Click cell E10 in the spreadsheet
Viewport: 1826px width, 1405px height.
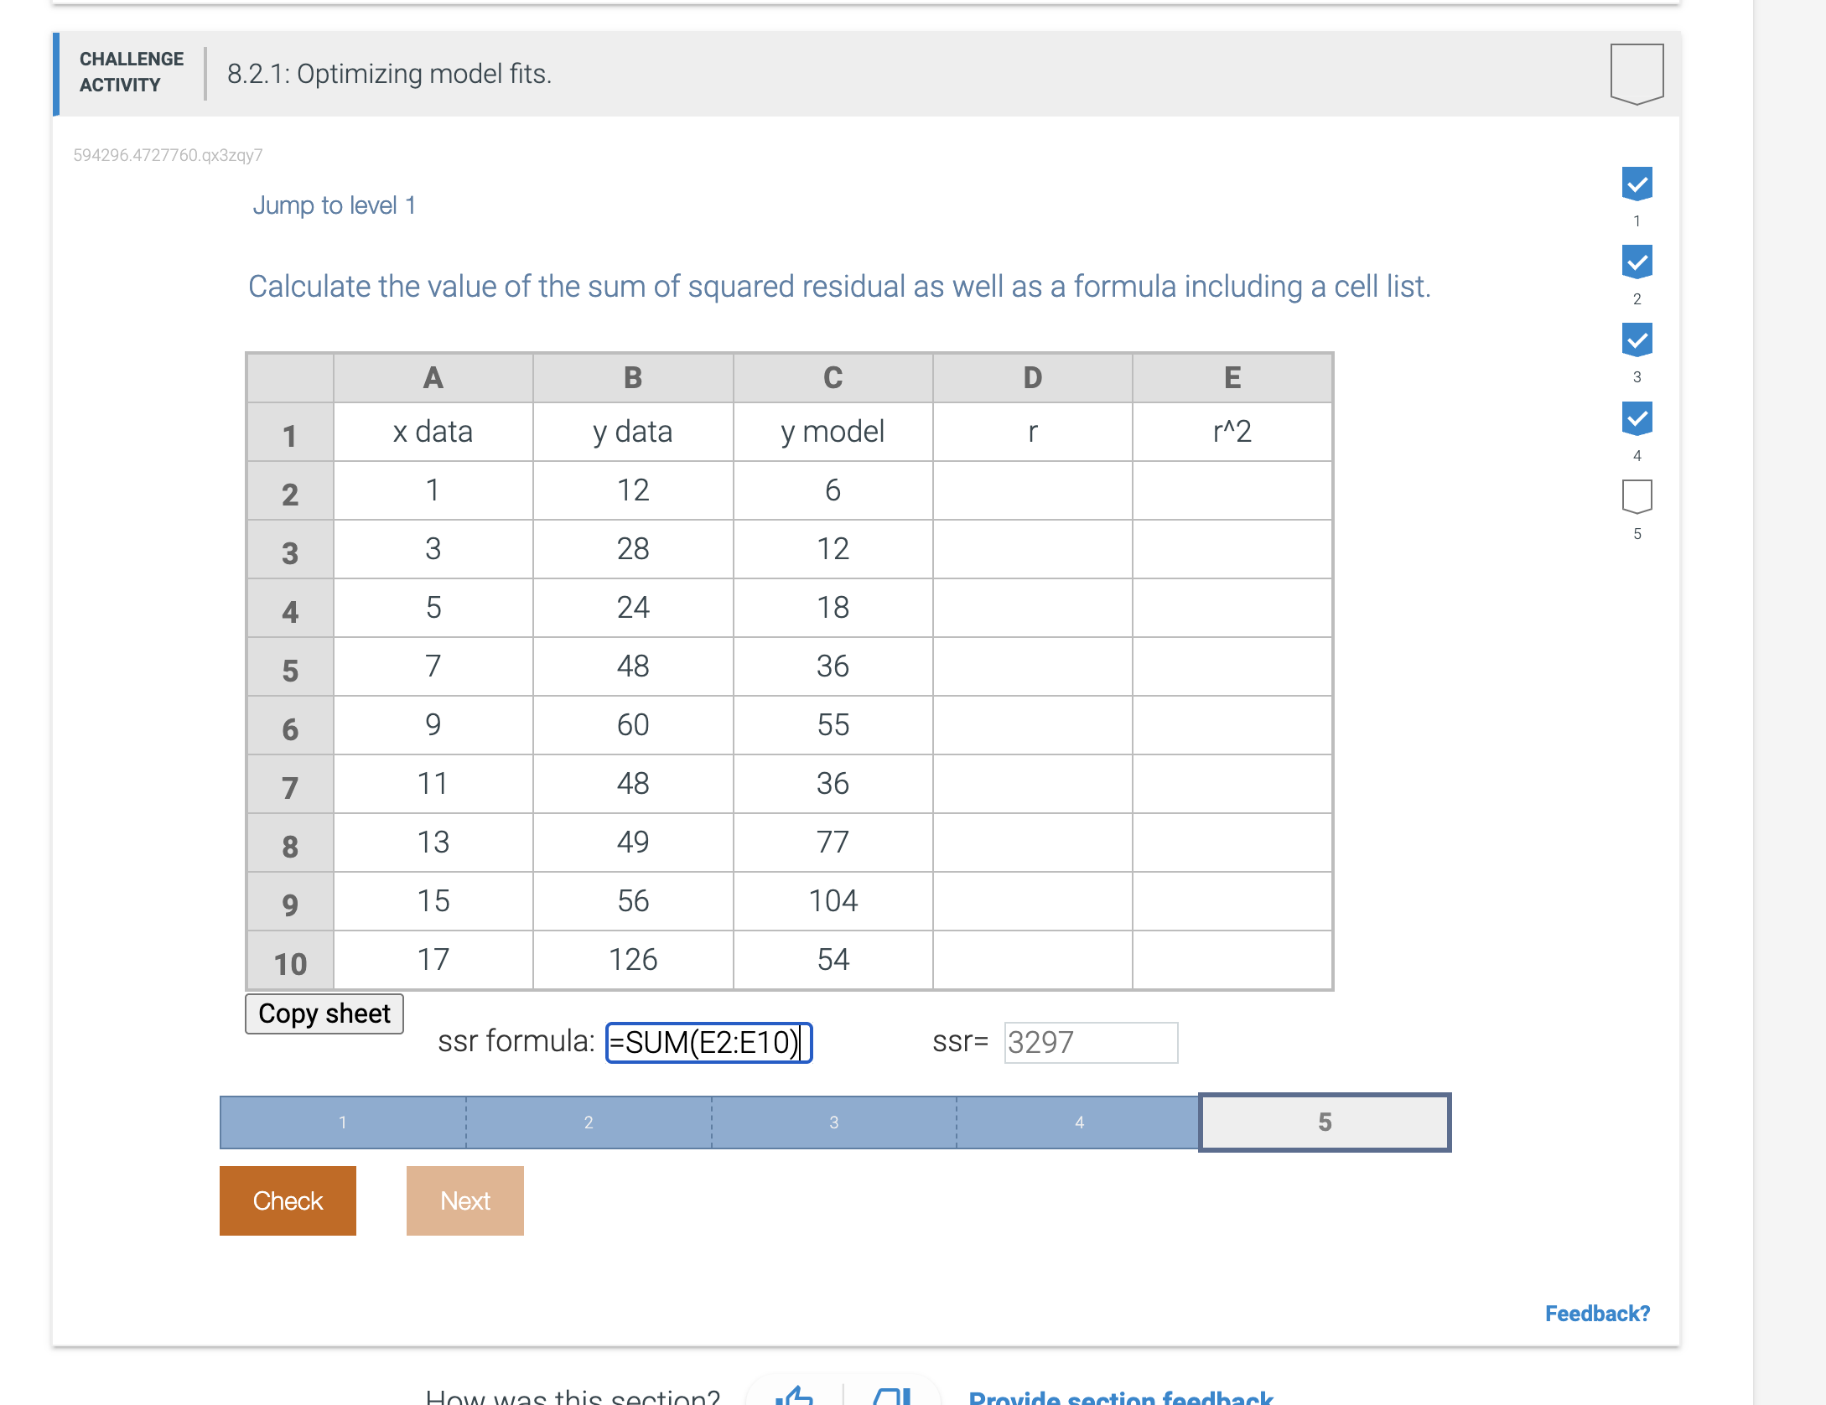click(x=1231, y=959)
